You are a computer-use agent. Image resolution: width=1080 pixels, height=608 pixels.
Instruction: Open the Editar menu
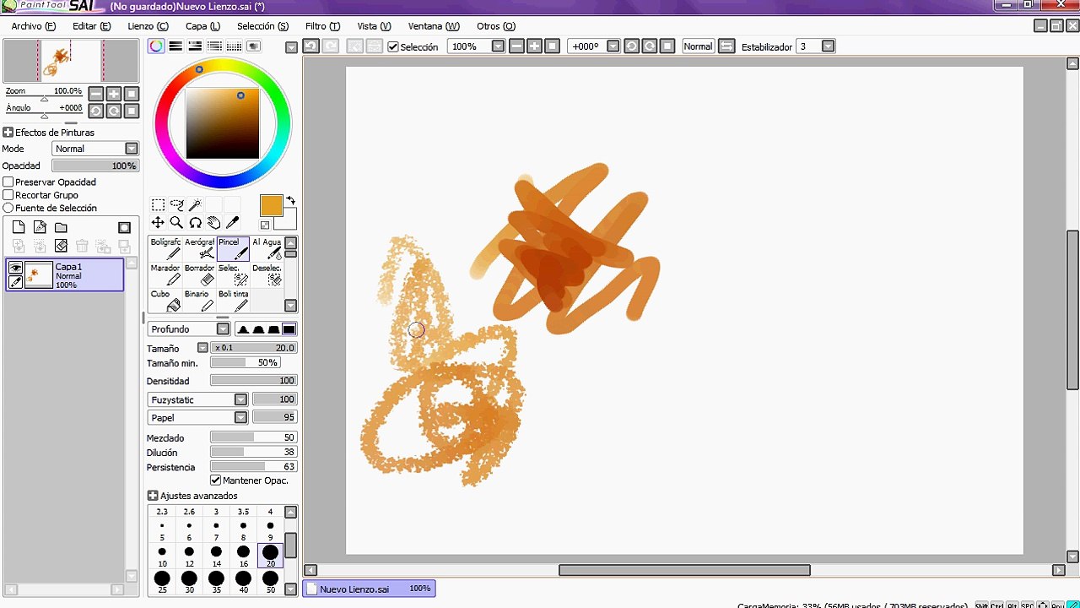pyautogui.click(x=91, y=26)
